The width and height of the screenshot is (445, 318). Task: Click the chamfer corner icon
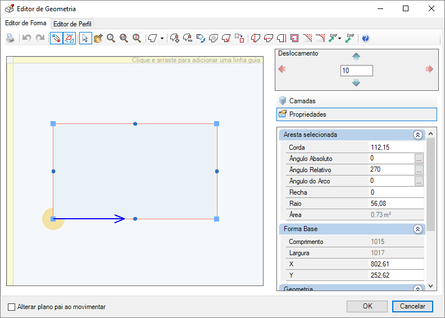click(307, 38)
